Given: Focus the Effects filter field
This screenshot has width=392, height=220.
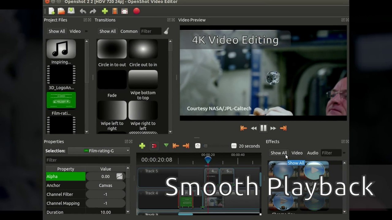Looking at the screenshot, I should tap(331, 153).
